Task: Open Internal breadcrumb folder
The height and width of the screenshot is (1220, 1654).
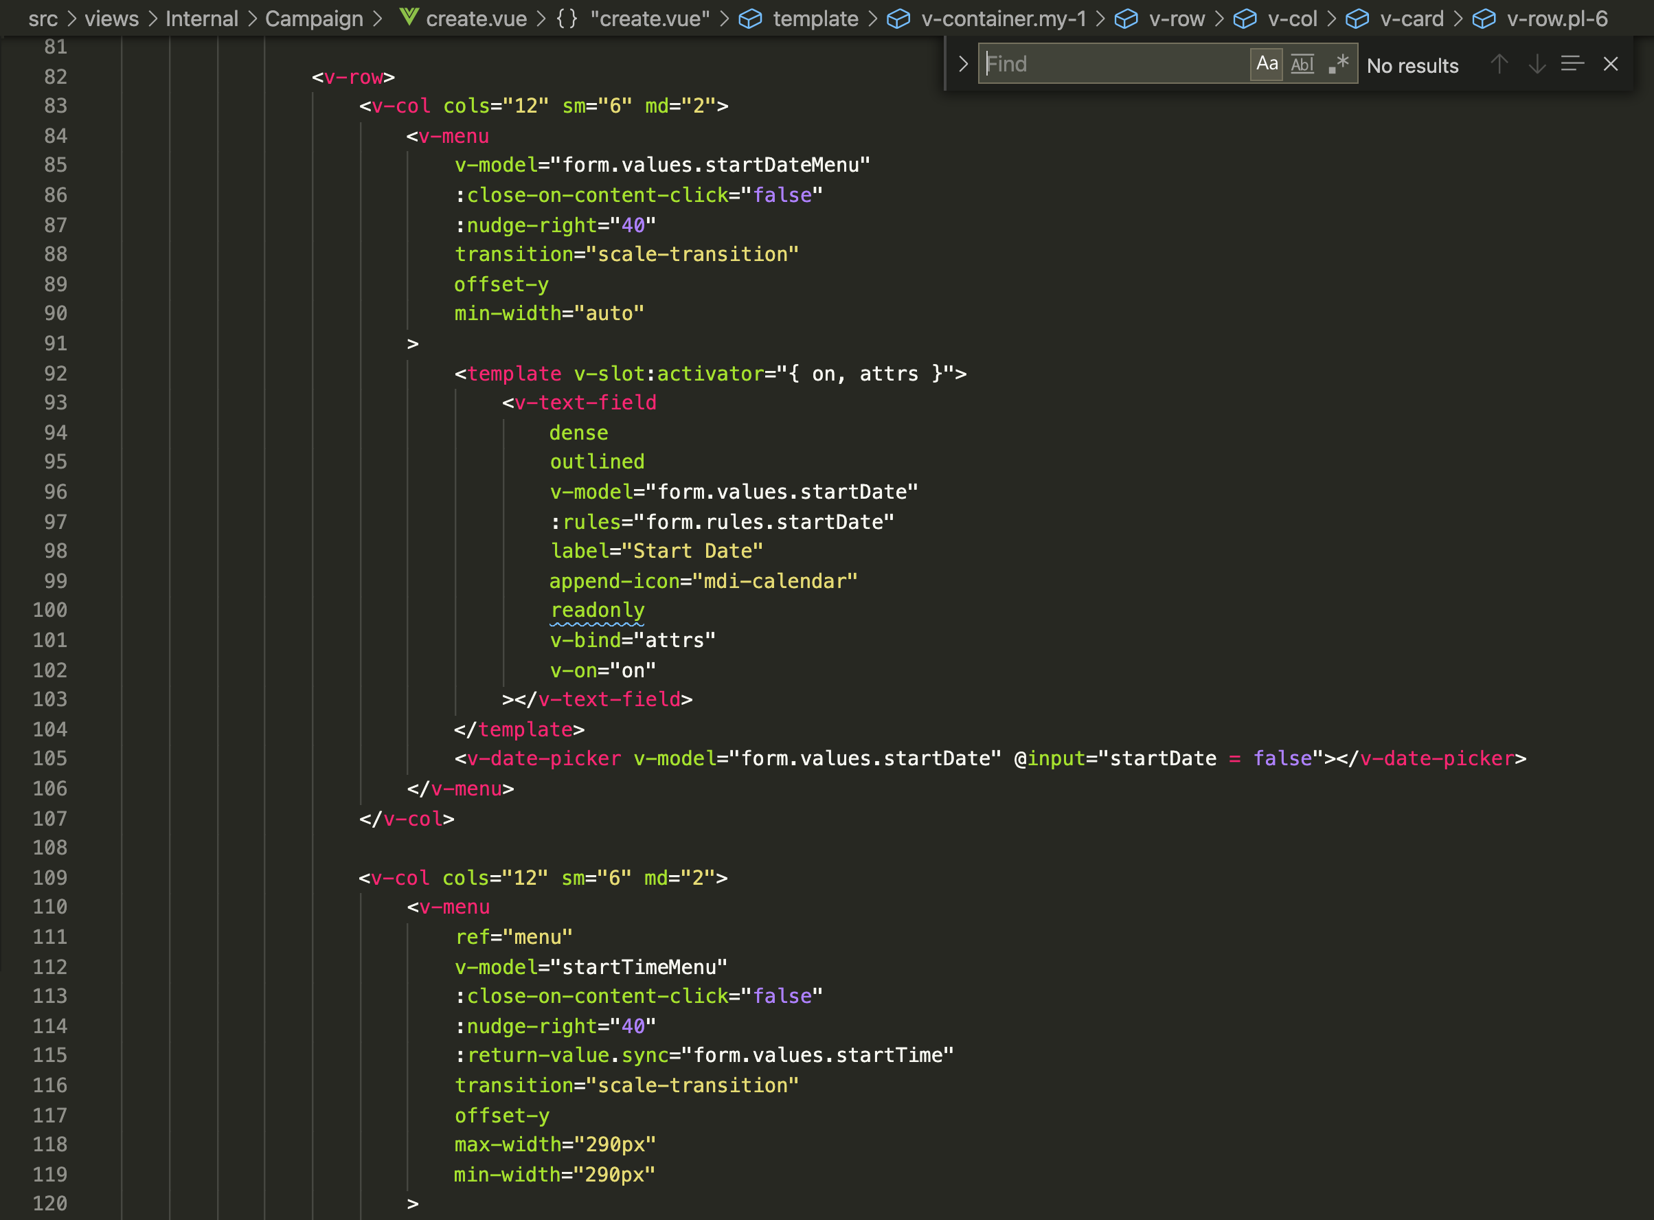Action: (201, 19)
